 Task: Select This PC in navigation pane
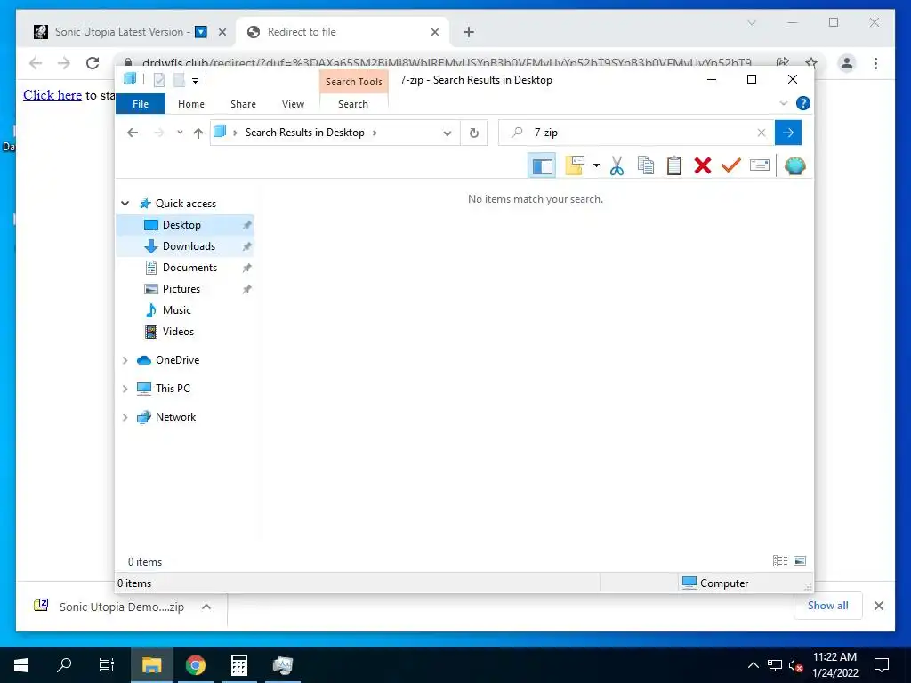click(173, 389)
